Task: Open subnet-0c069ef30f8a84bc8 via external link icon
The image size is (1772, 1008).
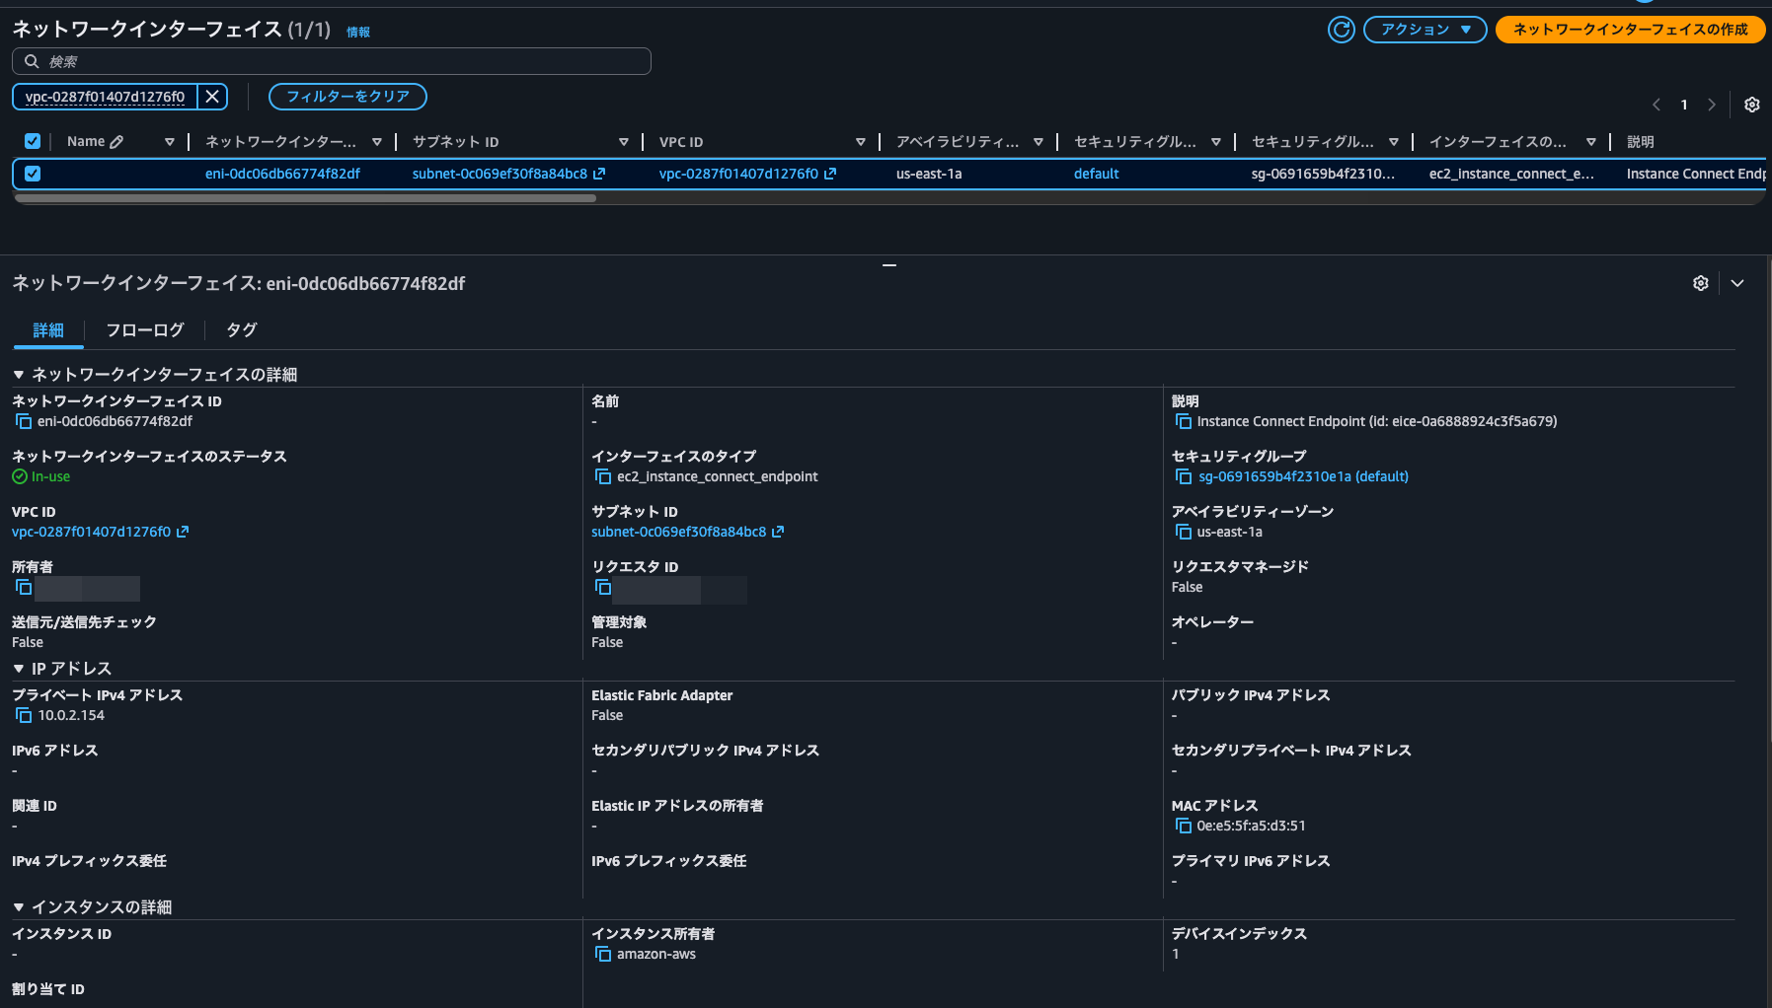Action: click(x=779, y=532)
